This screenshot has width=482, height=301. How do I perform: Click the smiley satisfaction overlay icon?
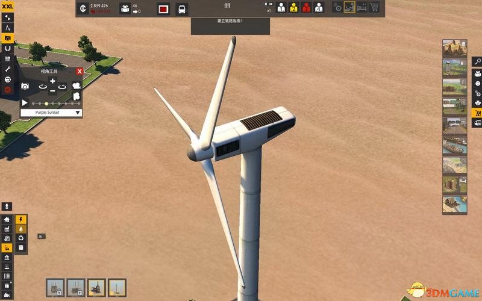coord(477,84)
